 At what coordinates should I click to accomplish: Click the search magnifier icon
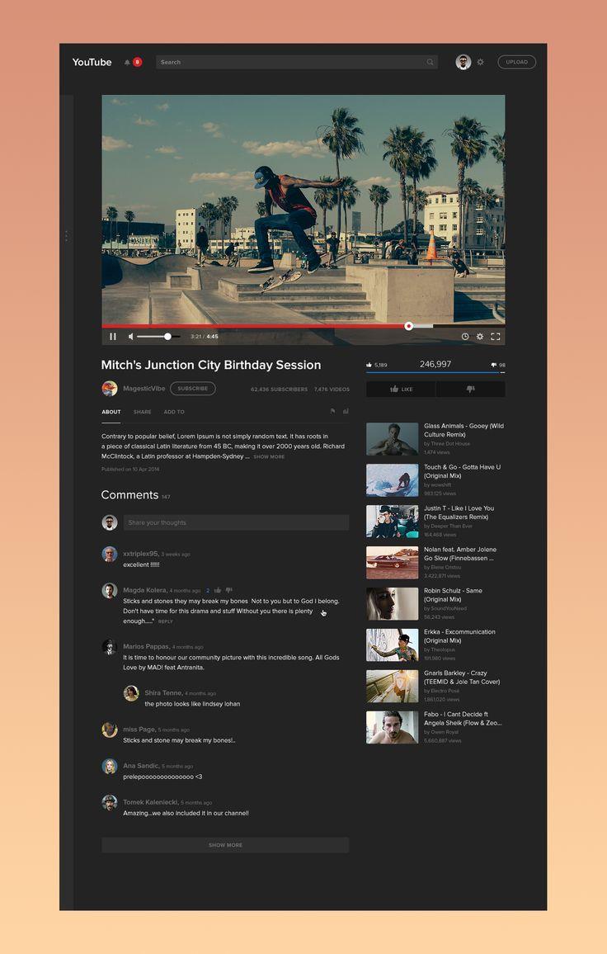[x=430, y=63]
